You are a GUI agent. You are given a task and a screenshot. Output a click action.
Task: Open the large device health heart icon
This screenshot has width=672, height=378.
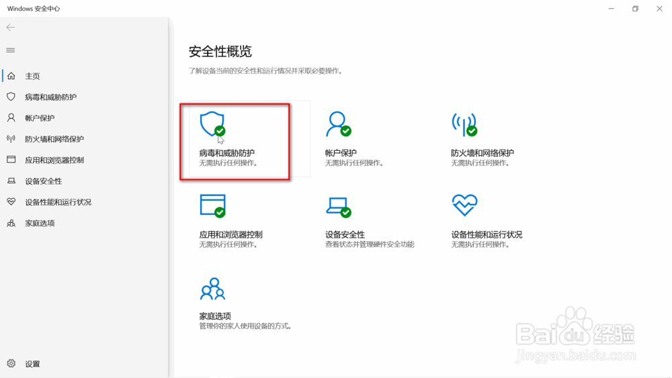point(464,205)
